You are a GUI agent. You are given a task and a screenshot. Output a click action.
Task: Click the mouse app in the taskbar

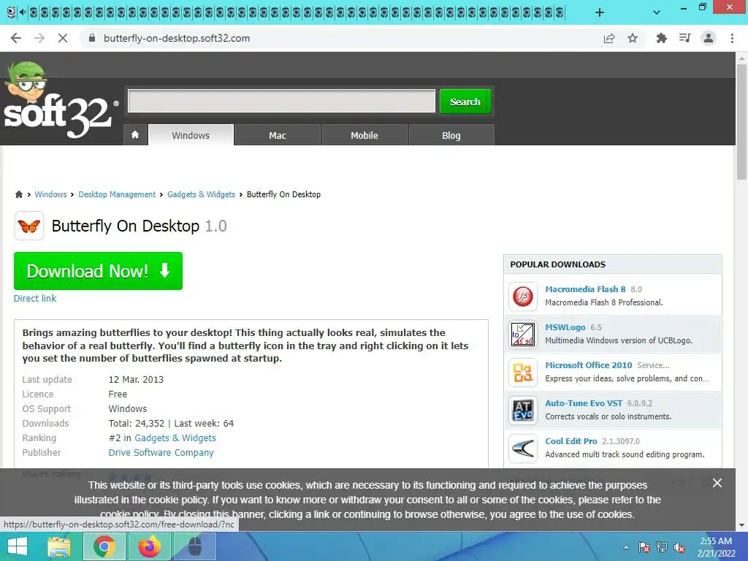point(194,546)
